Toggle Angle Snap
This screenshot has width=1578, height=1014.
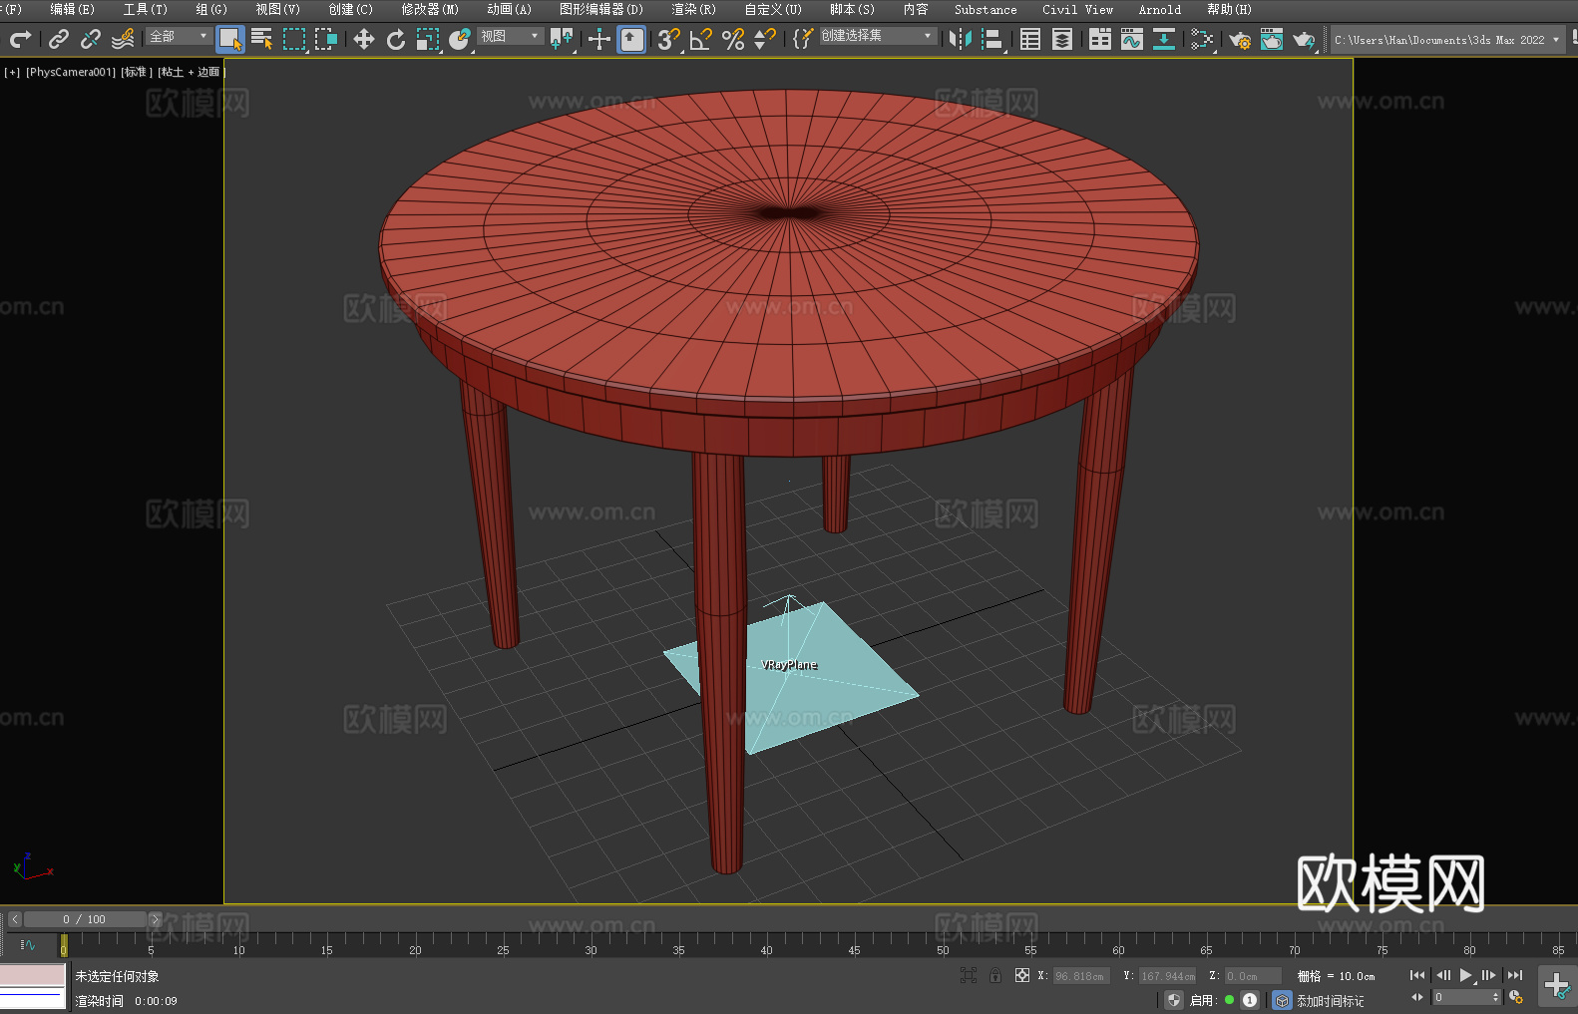pos(701,39)
